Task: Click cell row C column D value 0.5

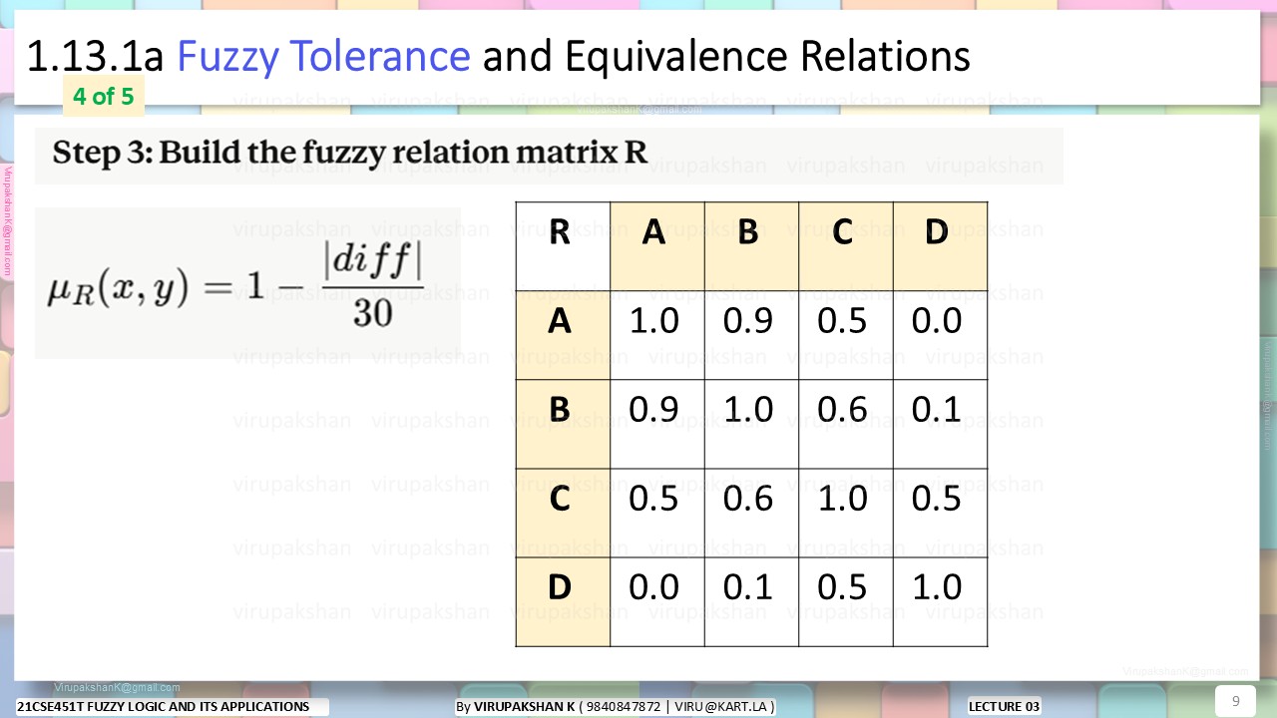Action: (940, 513)
